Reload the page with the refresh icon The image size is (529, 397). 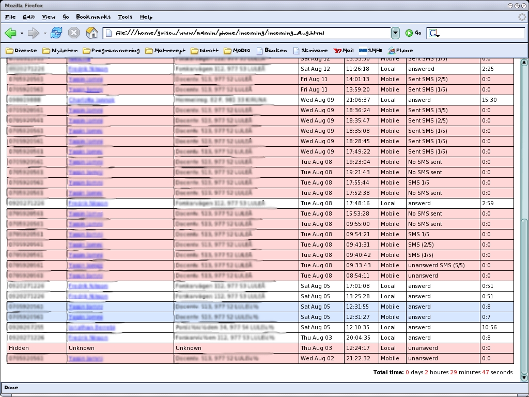pos(56,33)
